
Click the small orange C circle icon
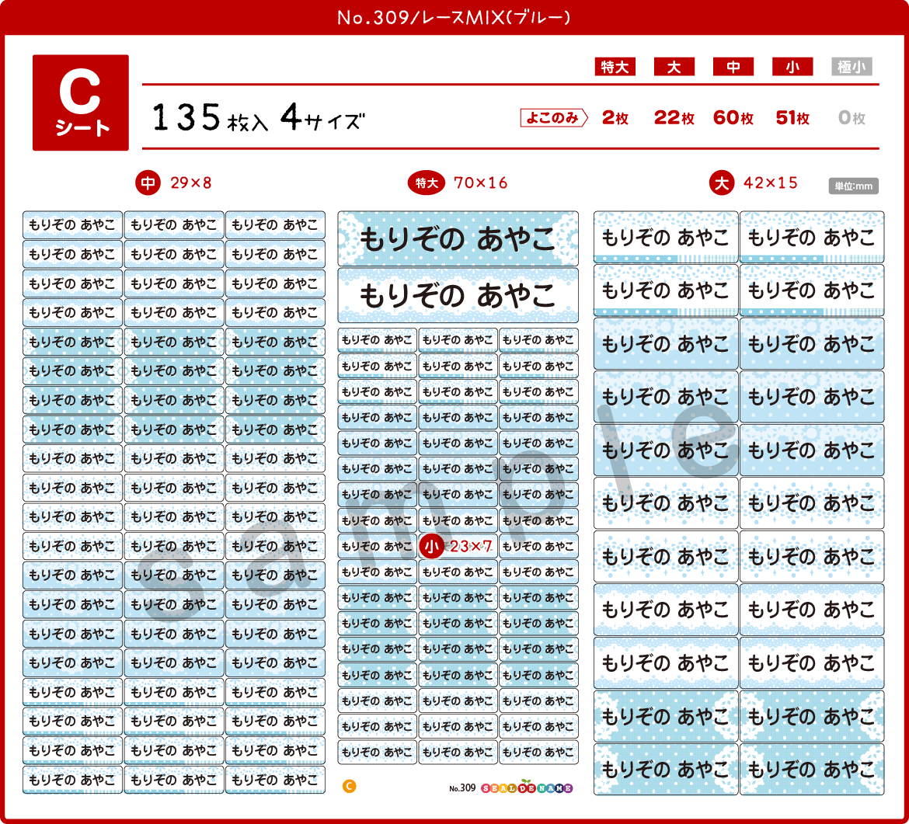(349, 787)
